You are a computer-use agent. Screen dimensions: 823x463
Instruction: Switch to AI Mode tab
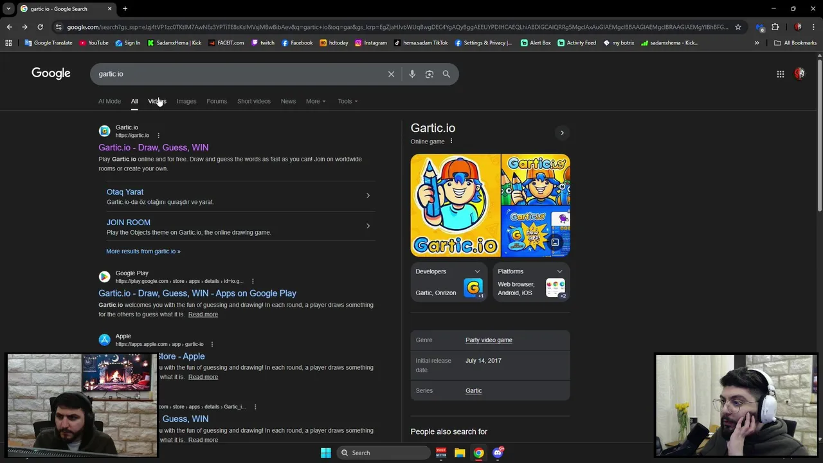coord(109,101)
